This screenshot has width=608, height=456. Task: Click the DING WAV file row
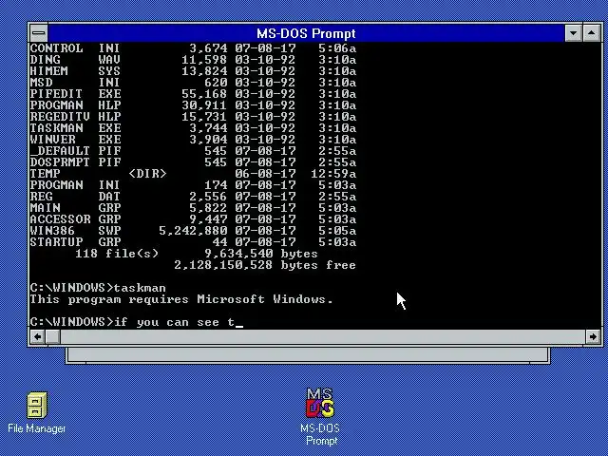193,60
